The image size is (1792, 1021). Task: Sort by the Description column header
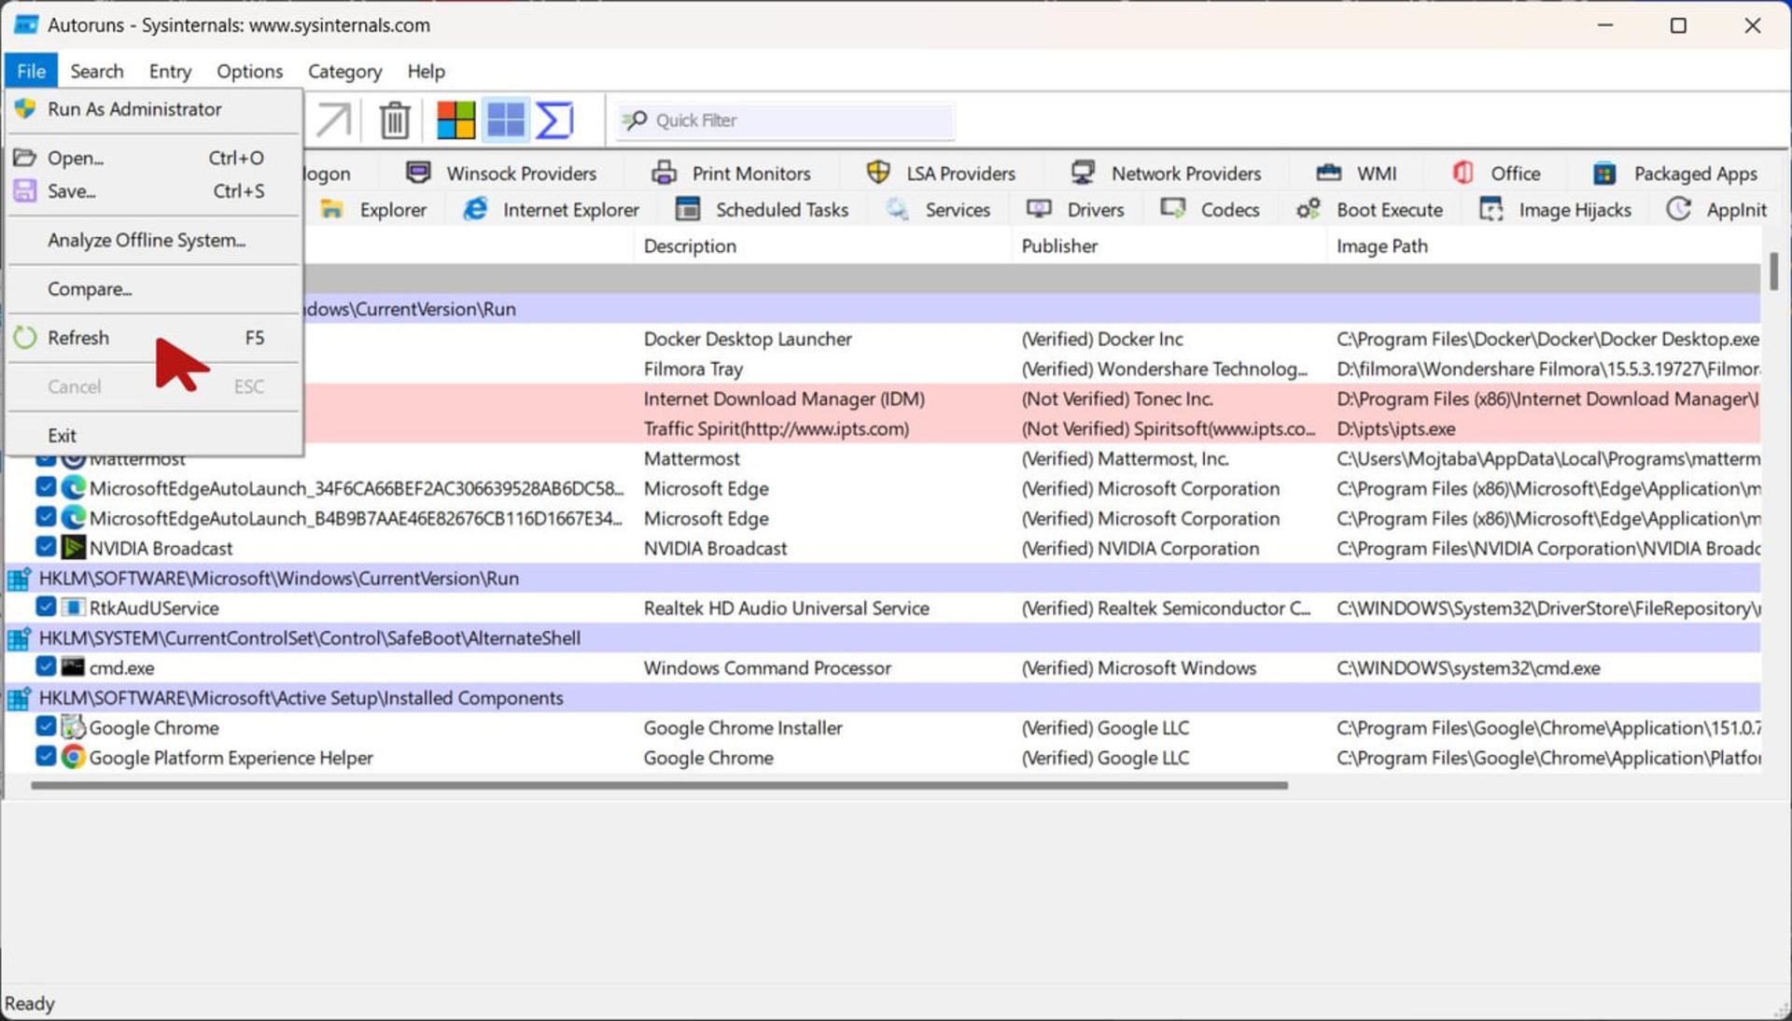click(x=822, y=246)
